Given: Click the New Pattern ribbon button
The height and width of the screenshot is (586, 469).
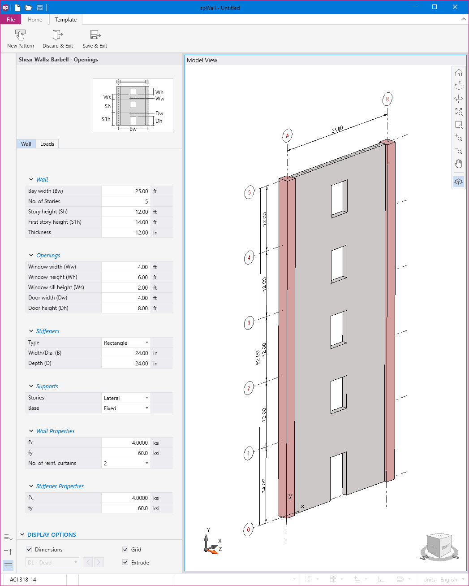Looking at the screenshot, I should [x=20, y=39].
